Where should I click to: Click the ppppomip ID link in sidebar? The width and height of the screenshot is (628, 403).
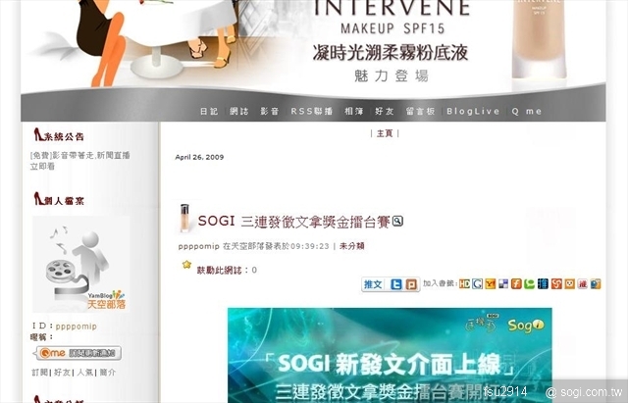coord(77,327)
